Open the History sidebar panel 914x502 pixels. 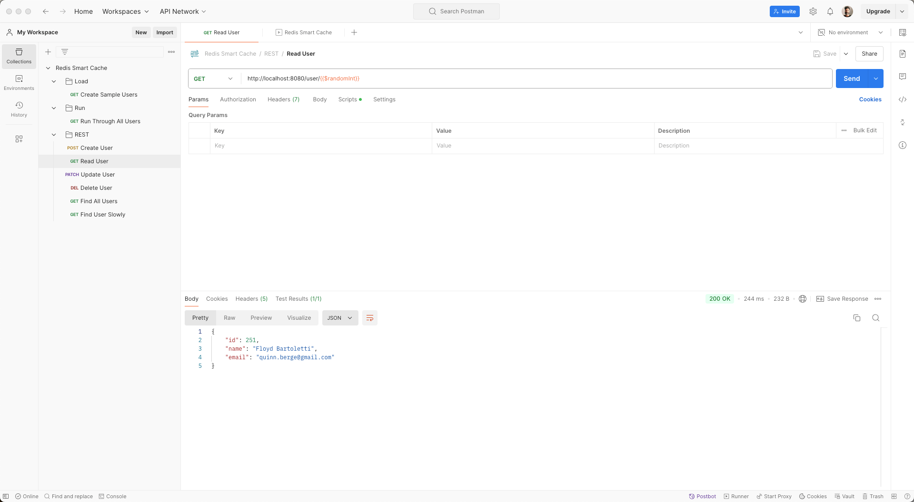19,109
